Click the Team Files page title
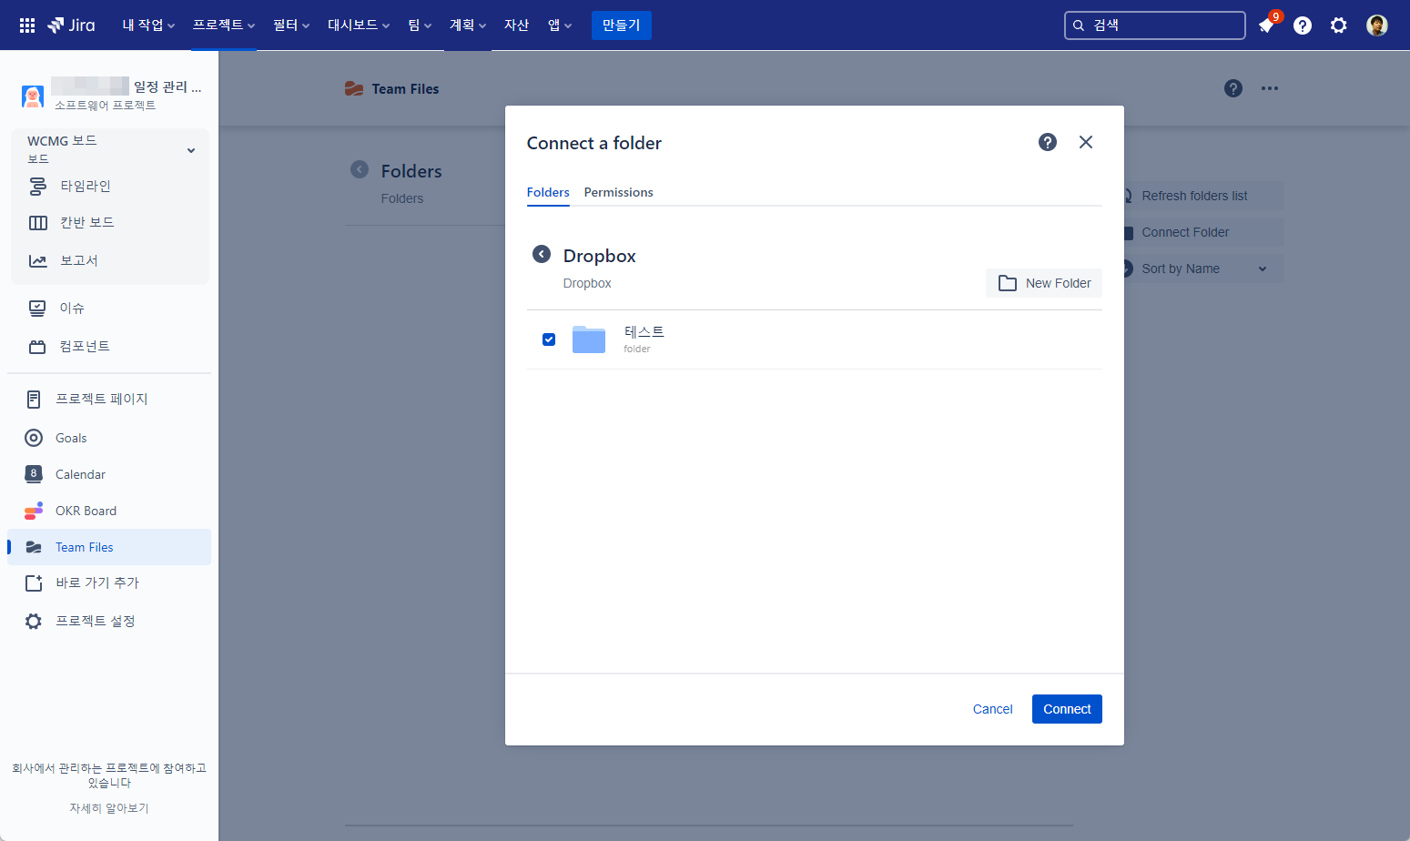 405,89
